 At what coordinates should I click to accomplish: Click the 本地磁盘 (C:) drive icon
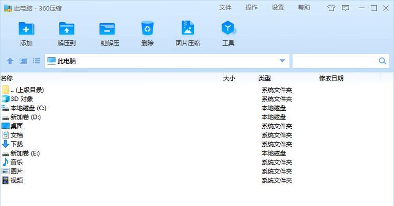[5, 108]
